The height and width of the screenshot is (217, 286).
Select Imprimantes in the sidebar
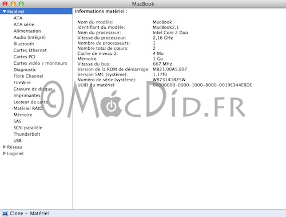tap(27, 96)
